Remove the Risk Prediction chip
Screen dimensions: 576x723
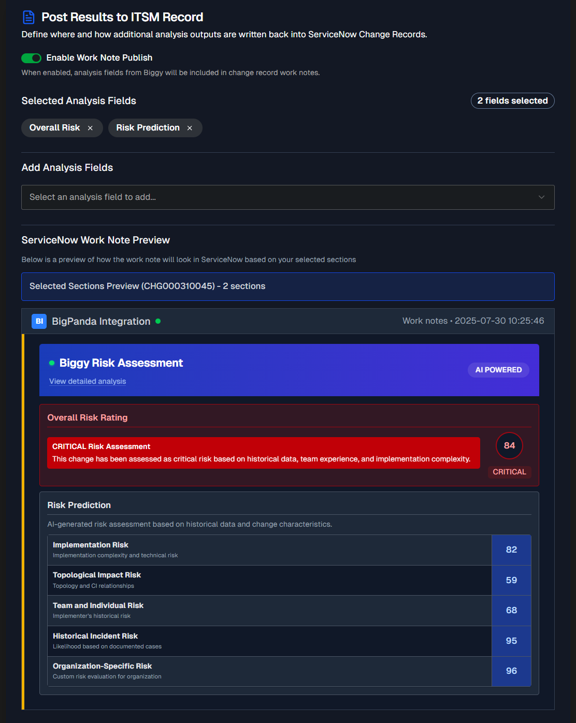point(190,128)
